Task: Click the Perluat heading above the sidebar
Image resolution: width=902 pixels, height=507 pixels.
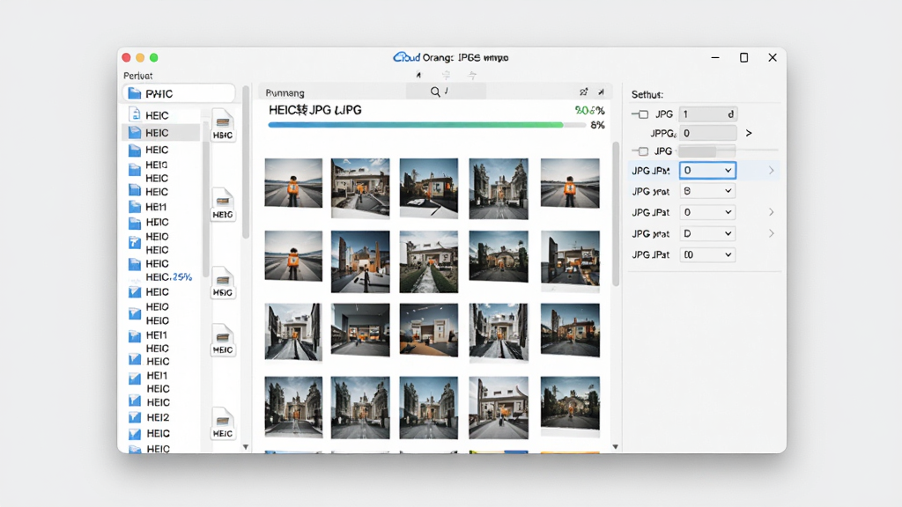Action: 137,76
